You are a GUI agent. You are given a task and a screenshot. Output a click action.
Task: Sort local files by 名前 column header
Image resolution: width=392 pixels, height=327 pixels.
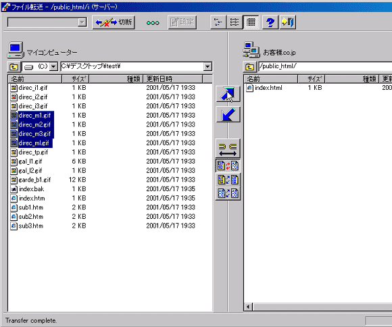click(x=35, y=79)
